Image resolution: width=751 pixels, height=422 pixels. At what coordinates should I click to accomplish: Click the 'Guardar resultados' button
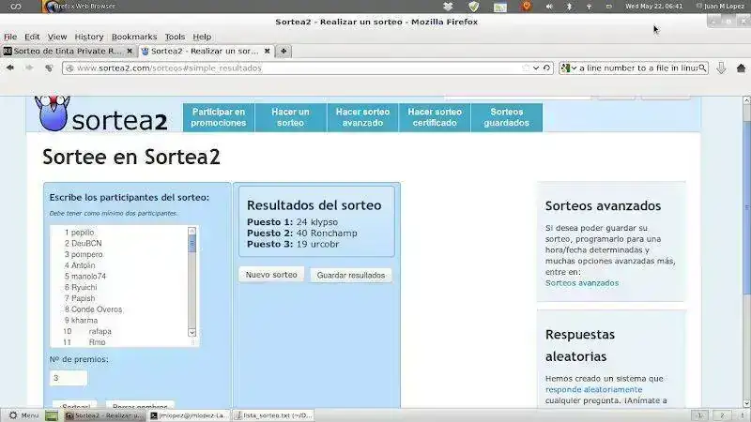(351, 275)
